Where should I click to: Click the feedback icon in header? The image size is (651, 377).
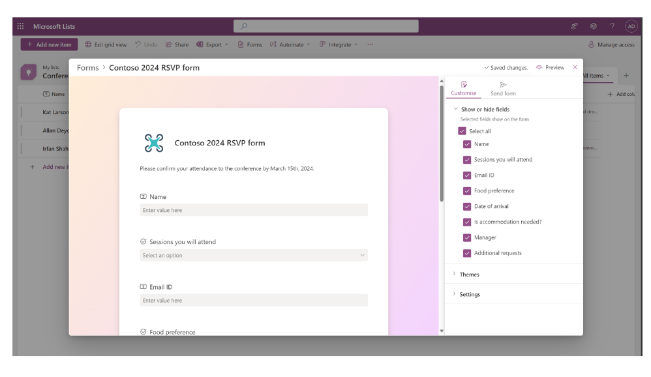[574, 26]
